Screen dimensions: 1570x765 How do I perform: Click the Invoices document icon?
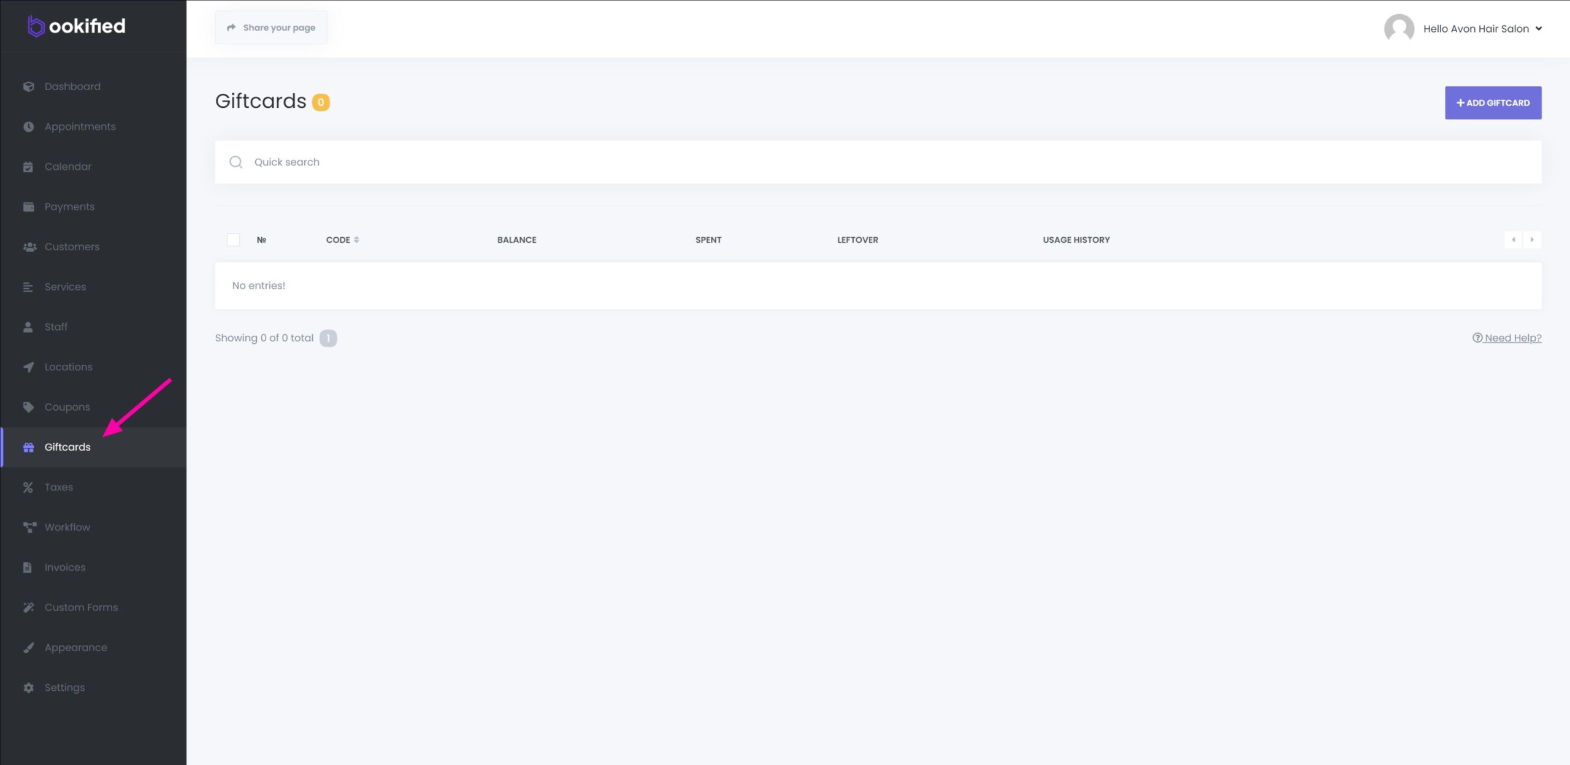(28, 568)
